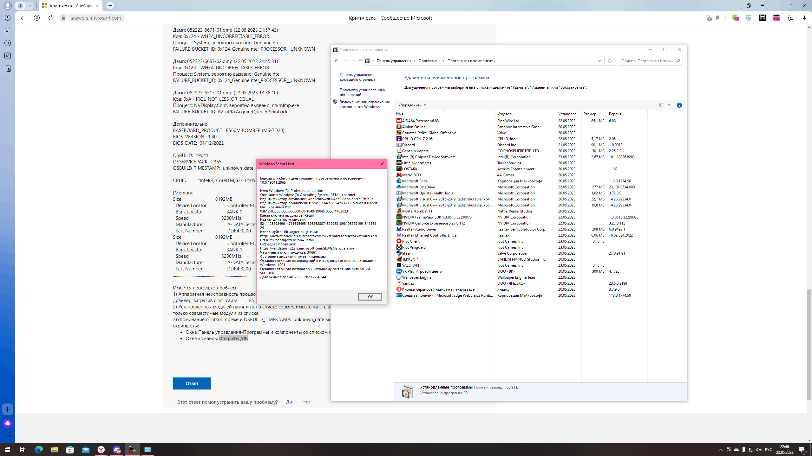Sort programs by Версия column
Screen dimensions: 812x456
pyautogui.click(x=626, y=114)
